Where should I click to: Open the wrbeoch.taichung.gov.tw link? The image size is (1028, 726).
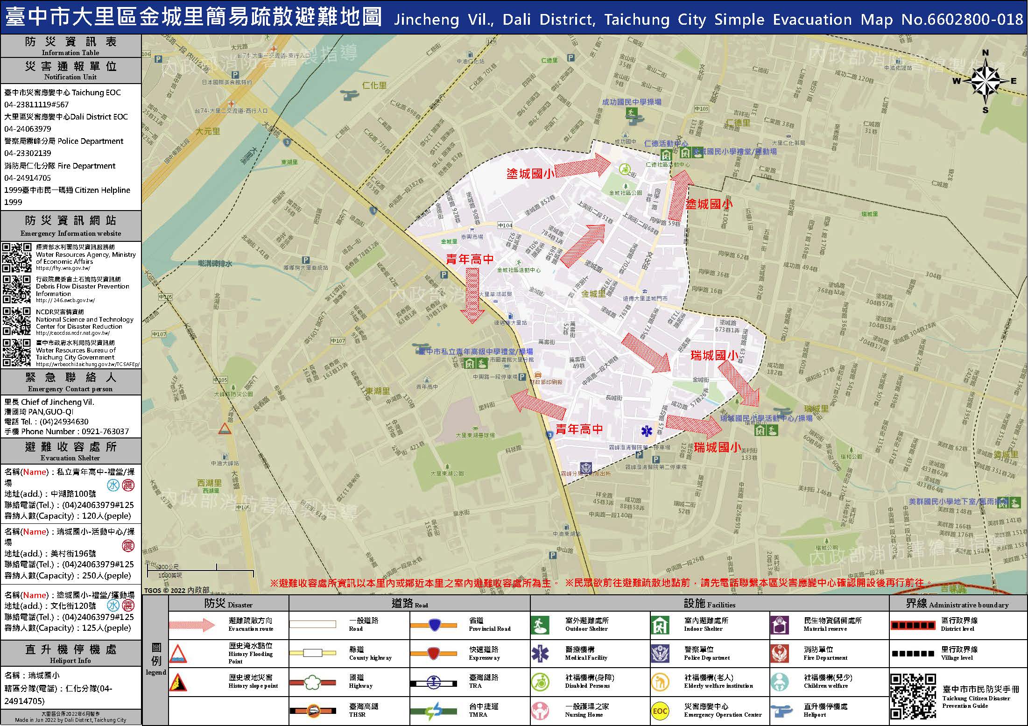click(x=87, y=364)
